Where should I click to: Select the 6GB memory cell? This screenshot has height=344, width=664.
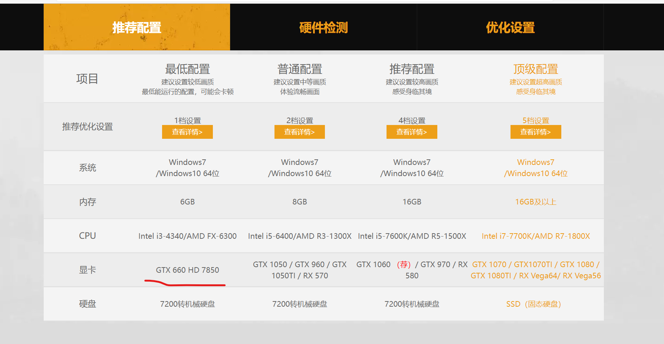point(187,202)
